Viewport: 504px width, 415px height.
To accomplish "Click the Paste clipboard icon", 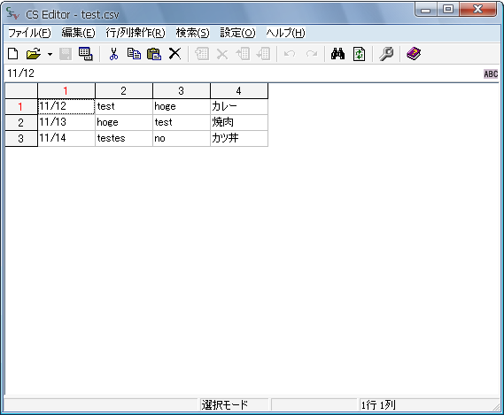I will 154,54.
